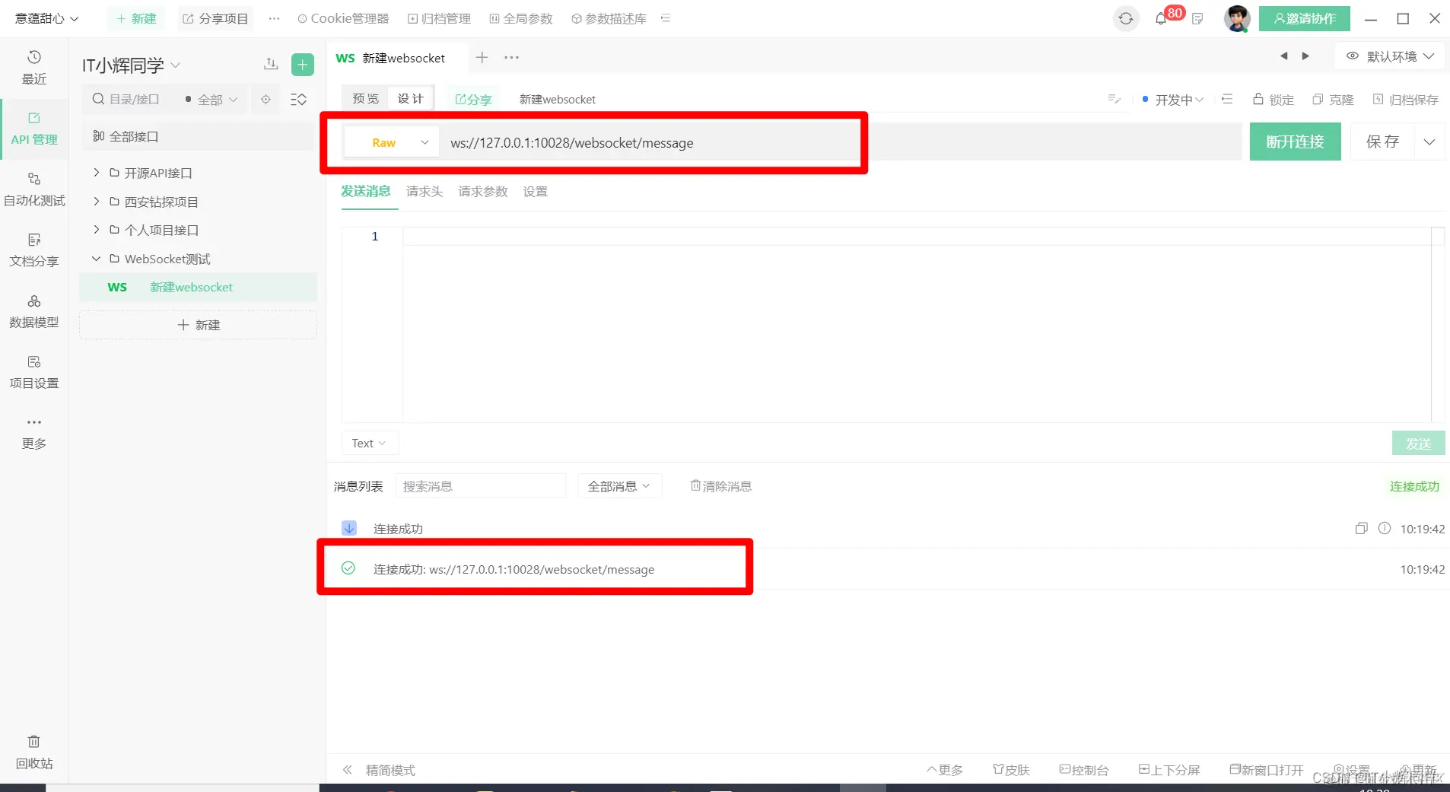Toggle 锁定 to lock this API
The image size is (1450, 792).
tap(1273, 99)
